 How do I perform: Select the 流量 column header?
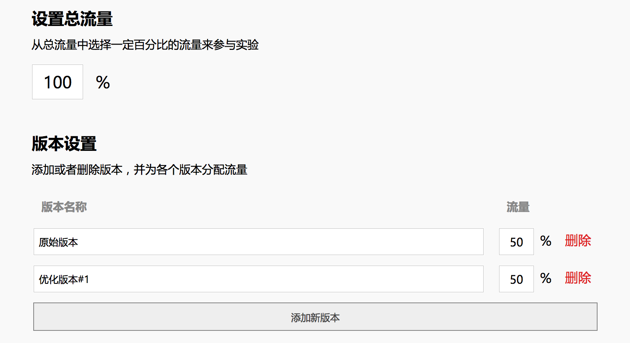coord(518,207)
